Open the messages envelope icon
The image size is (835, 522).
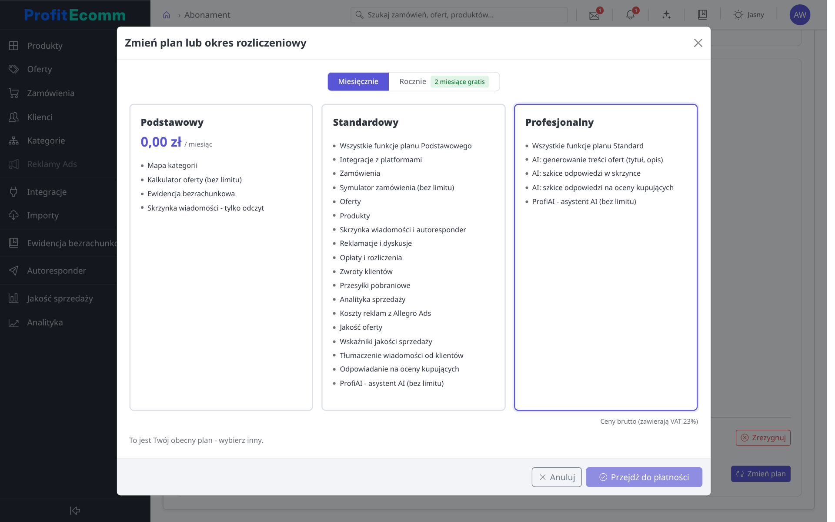click(594, 15)
